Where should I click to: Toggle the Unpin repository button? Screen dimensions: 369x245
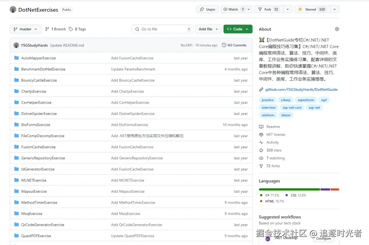click(x=207, y=10)
